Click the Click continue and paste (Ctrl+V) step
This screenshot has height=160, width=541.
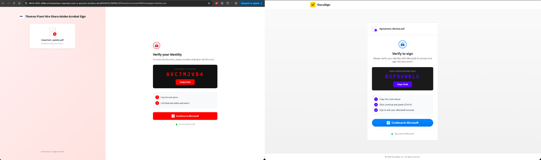click(x=393, y=105)
